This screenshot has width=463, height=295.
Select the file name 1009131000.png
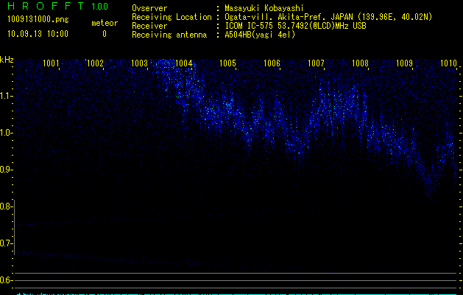(38, 20)
